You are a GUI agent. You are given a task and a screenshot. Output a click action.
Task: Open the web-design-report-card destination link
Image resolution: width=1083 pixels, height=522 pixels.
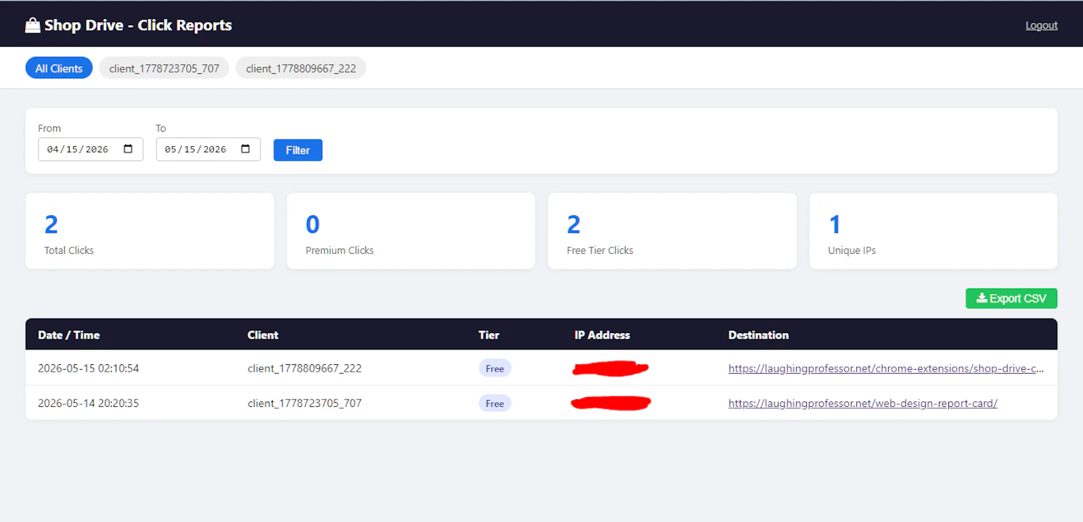863,404
